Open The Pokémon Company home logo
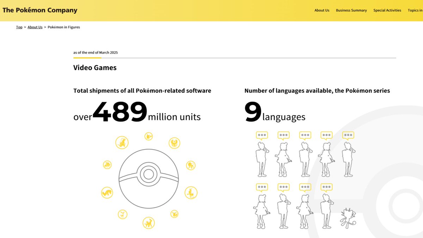The image size is (423, 238). coord(40,10)
